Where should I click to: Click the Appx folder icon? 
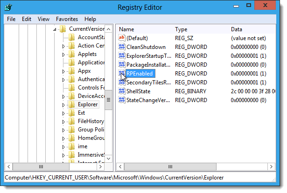(x=71, y=71)
